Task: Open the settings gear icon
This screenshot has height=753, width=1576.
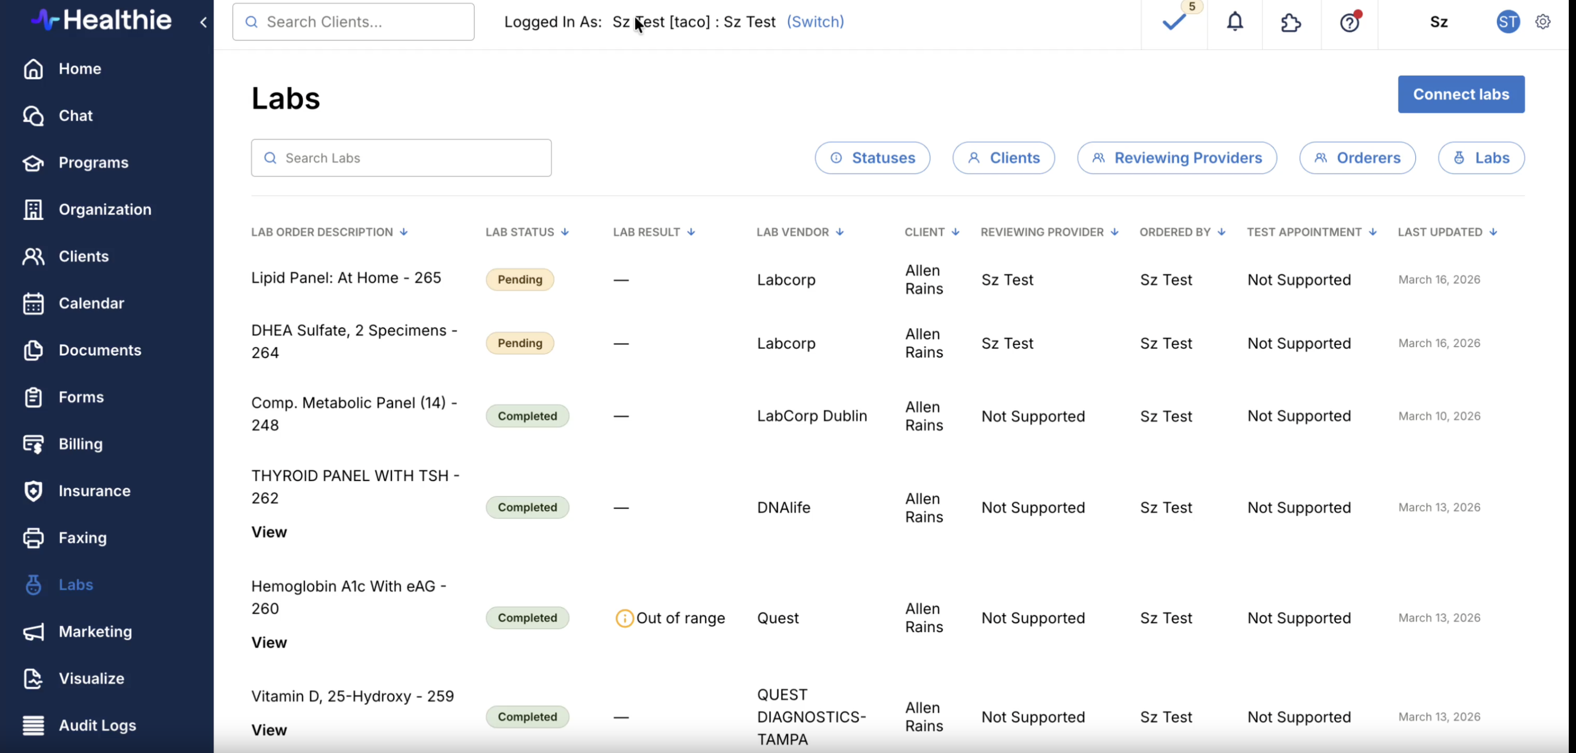Action: 1542,22
